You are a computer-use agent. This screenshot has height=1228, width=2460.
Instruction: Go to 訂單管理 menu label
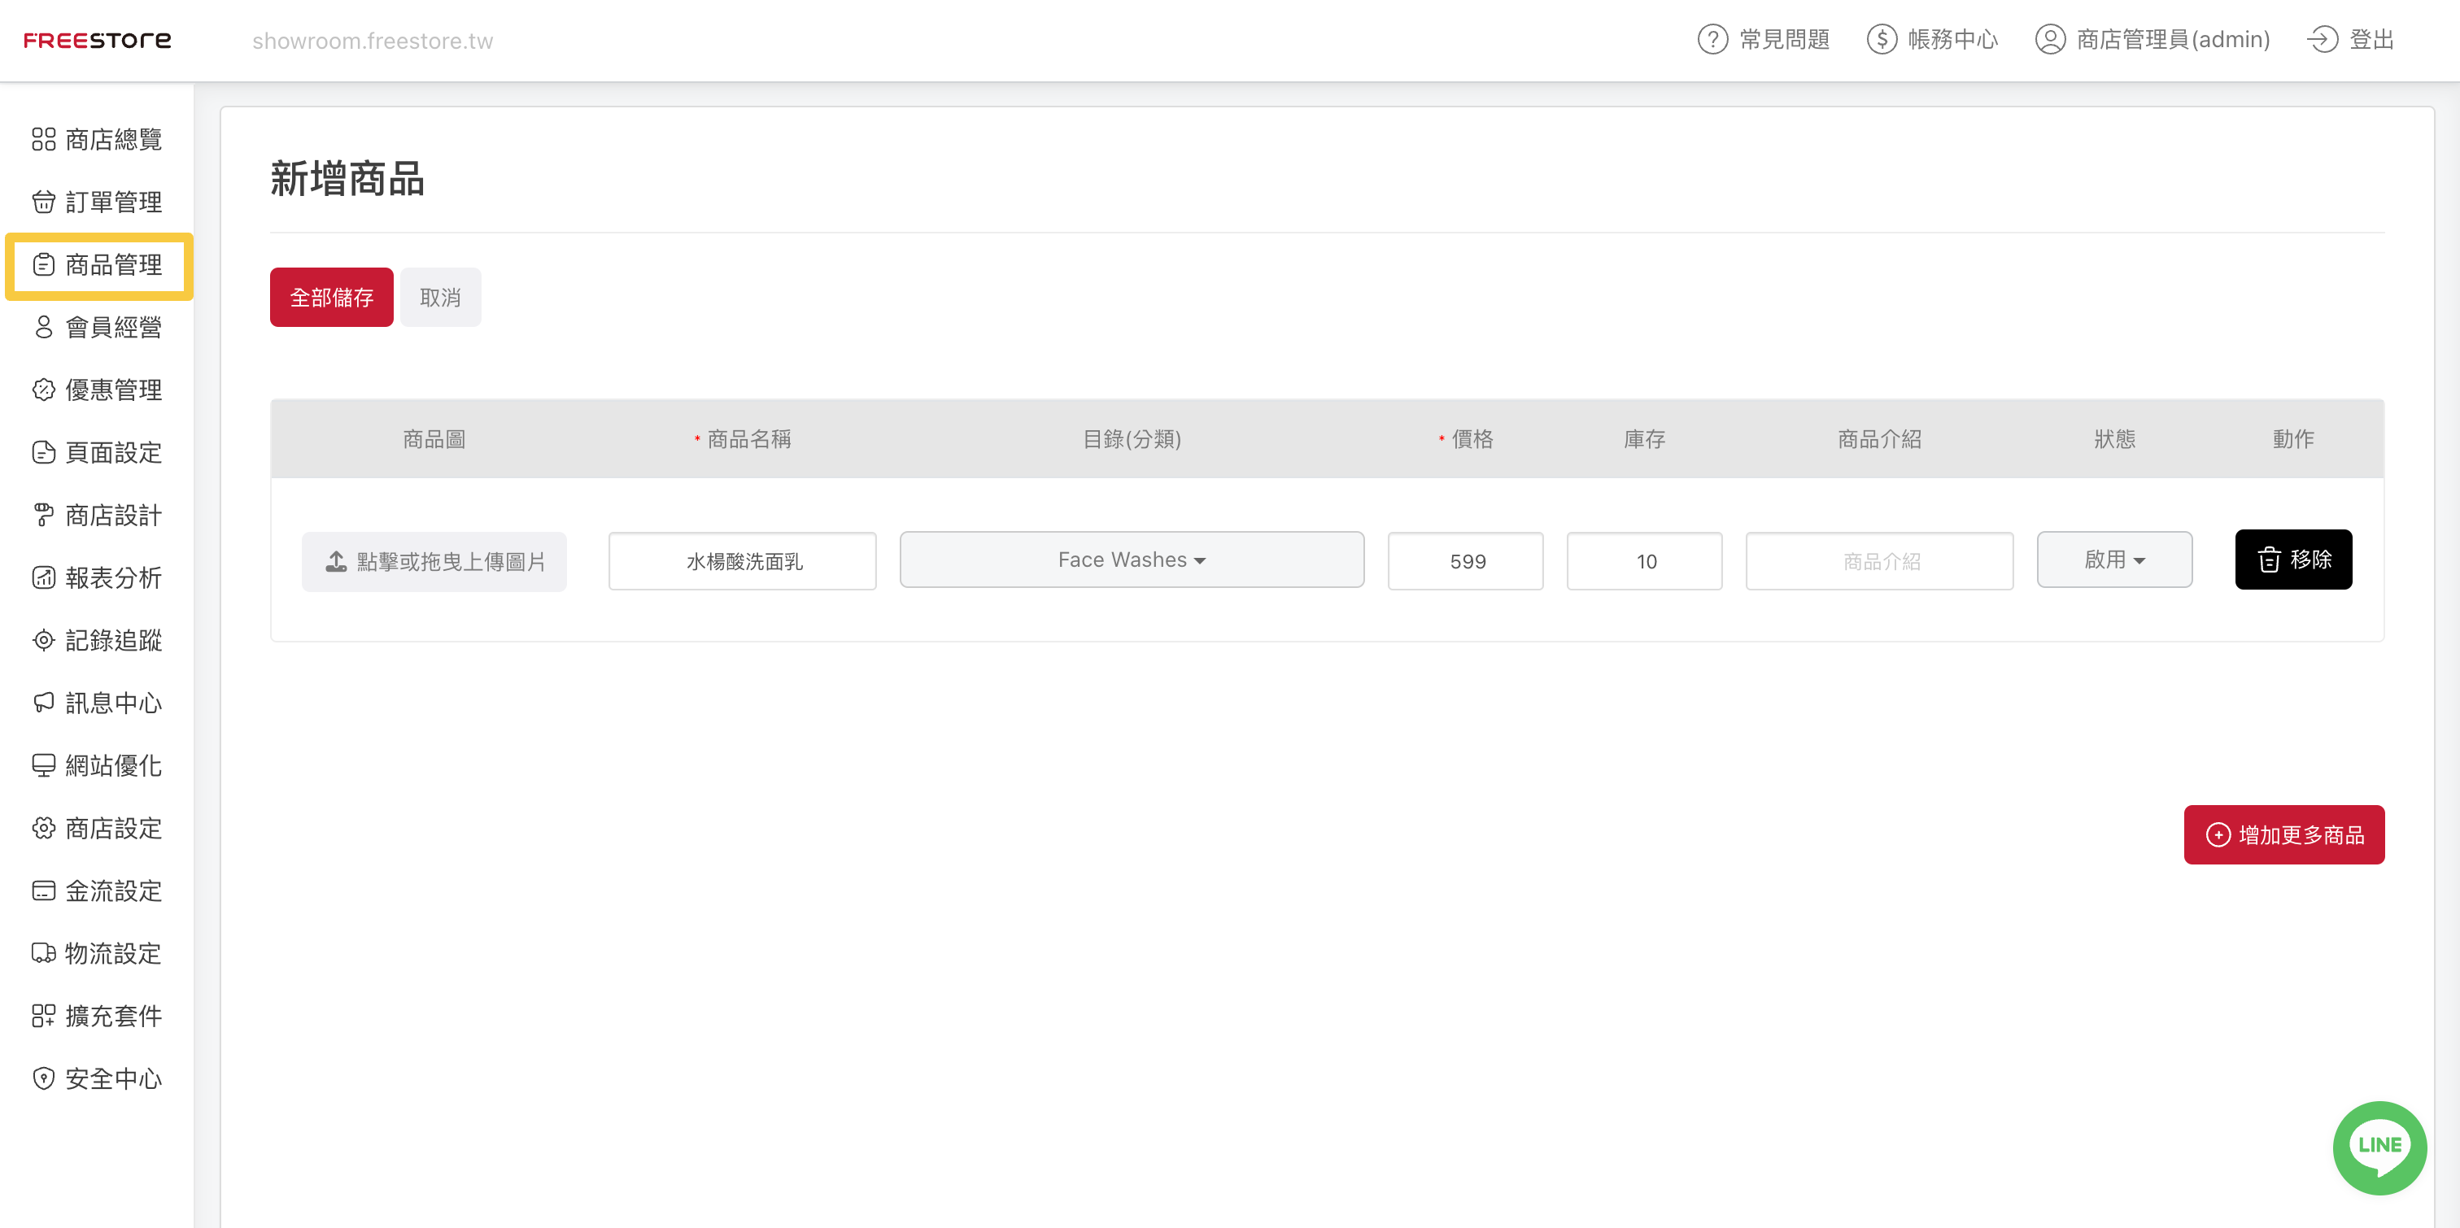coord(114,202)
